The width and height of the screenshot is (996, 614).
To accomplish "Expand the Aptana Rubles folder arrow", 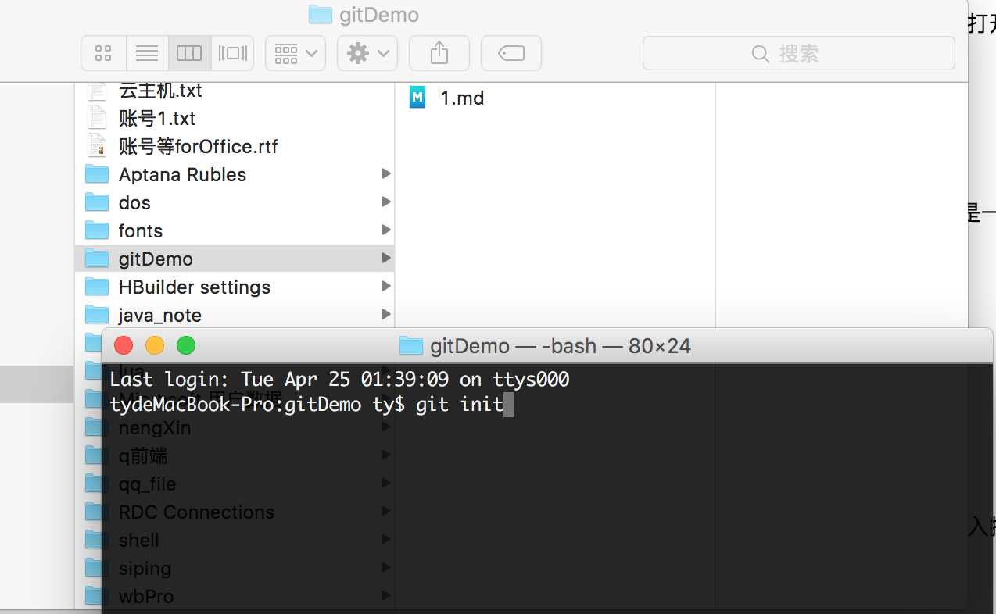I will pyautogui.click(x=385, y=173).
